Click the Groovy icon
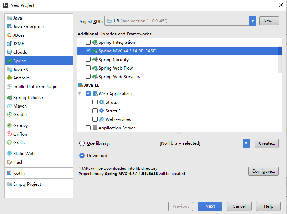 coord(9,125)
